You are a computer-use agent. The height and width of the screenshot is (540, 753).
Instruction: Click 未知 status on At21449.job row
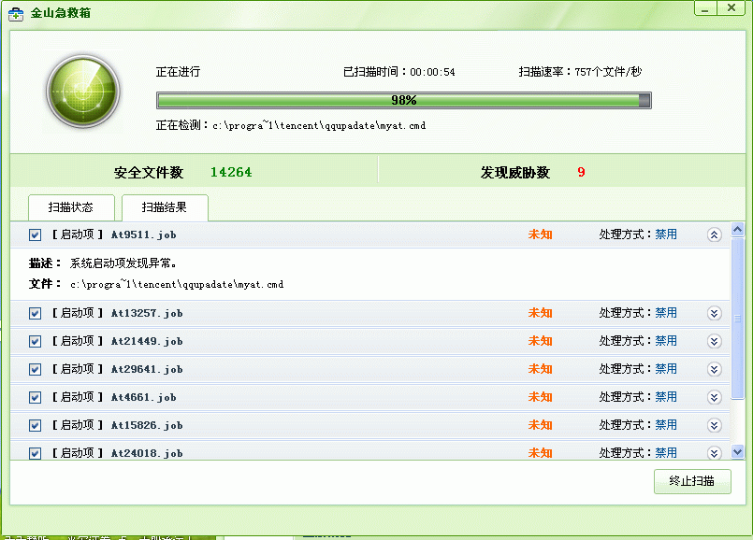coord(541,341)
